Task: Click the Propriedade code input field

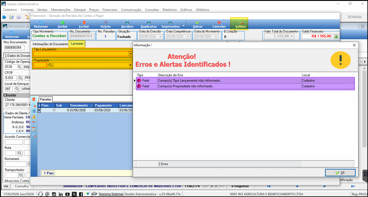Action: point(40,65)
